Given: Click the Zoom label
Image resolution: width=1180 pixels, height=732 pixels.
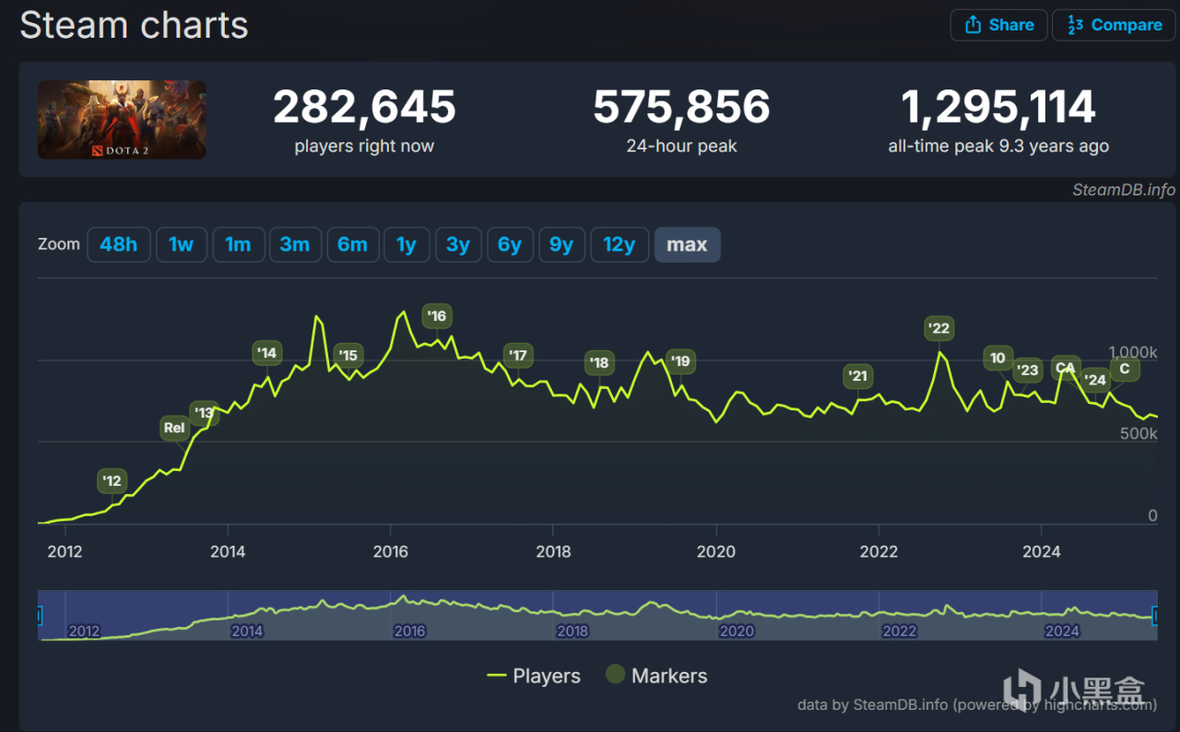Looking at the screenshot, I should click(58, 244).
